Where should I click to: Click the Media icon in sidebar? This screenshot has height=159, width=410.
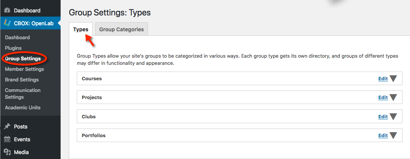coord(7,152)
